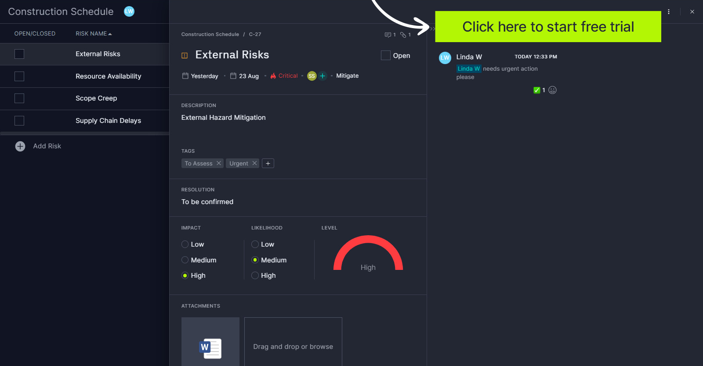Click Linda W's comment avatar
The height and width of the screenshot is (366, 703).
pos(445,57)
